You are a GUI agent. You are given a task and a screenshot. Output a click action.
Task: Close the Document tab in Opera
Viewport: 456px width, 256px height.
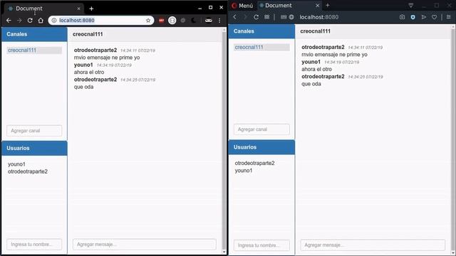pyautogui.click(x=317, y=6)
